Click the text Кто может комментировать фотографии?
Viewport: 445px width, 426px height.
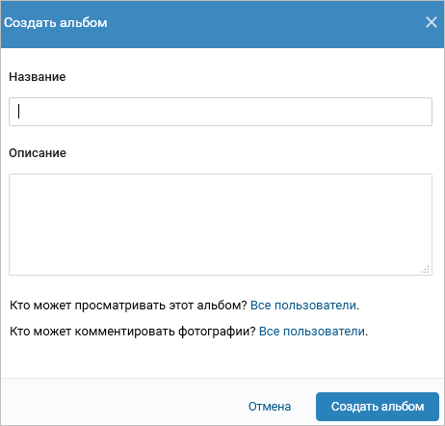point(133,332)
